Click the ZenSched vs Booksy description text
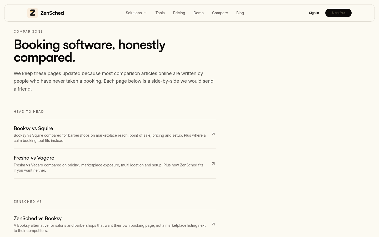Viewport: 379px width, 237px height. pyautogui.click(x=110, y=228)
